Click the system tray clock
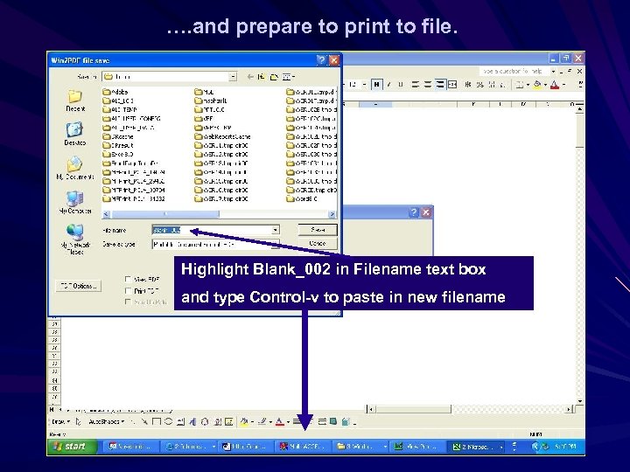Image resolution: width=630 pixels, height=472 pixels. [566, 447]
